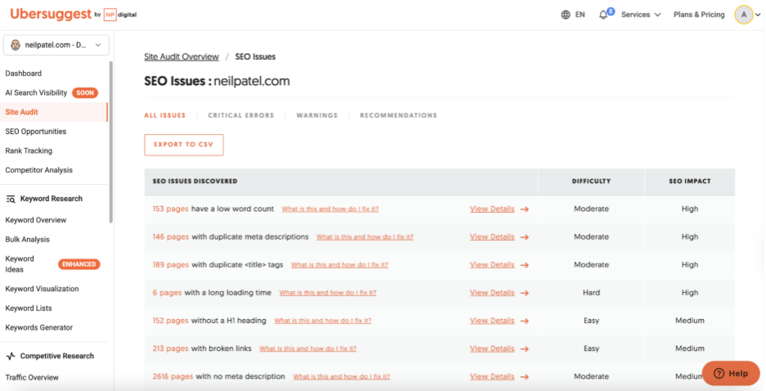View Details for duplicate meta descriptions
Screen dimensions: 766x391
click(x=492, y=236)
